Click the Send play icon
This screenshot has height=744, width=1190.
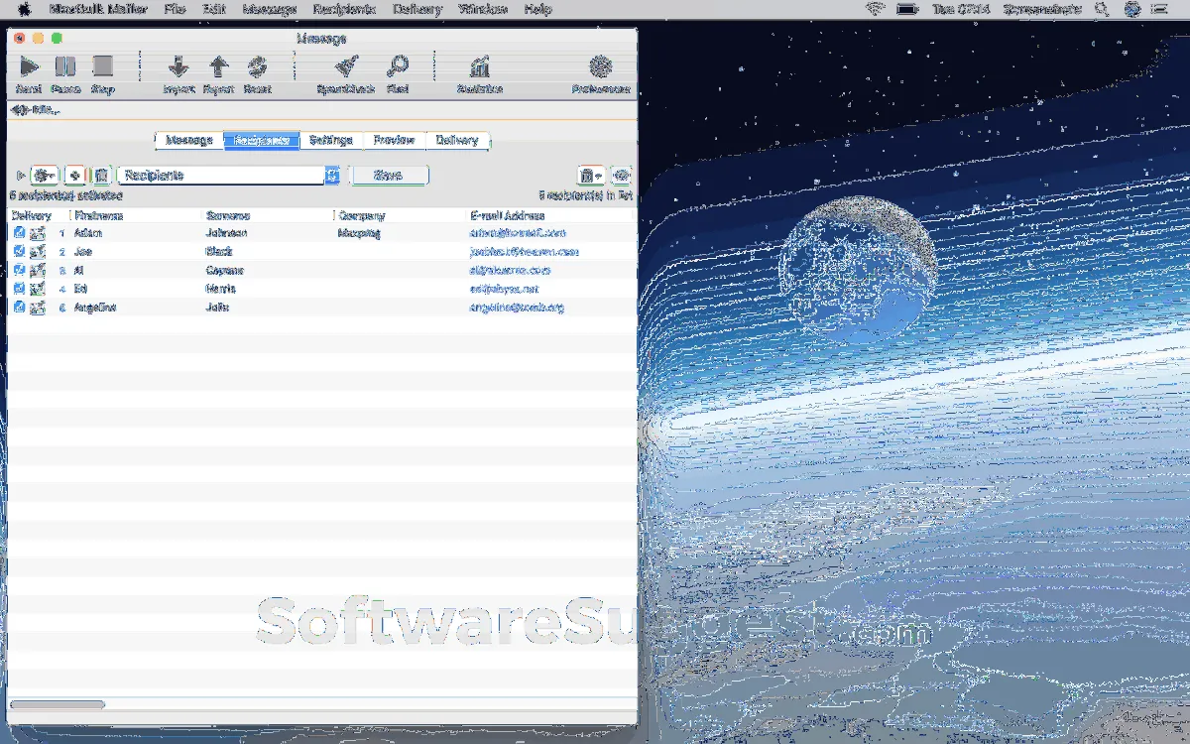tap(29, 67)
